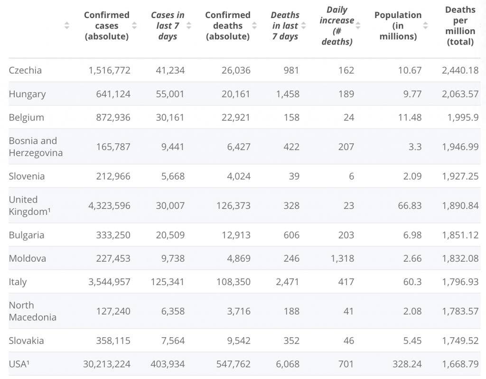Select the Bosnia and Herzegovina row label
Image resolution: width=486 pixels, height=379 pixels.
pyautogui.click(x=36, y=147)
